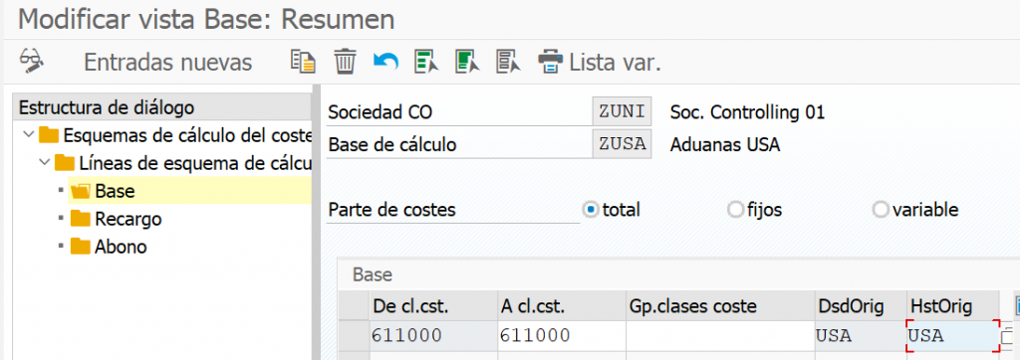The image size is (1020, 360).
Task: Click the printer icon for Lista var.
Action: click(x=550, y=62)
